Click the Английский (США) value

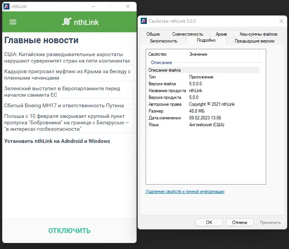click(x=207, y=124)
